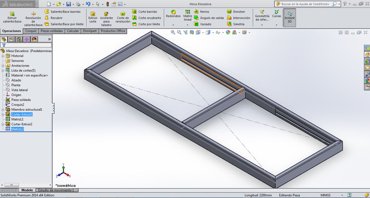Expand Miembro estructural1 node
The image size is (370, 198).
[x=3, y=110]
